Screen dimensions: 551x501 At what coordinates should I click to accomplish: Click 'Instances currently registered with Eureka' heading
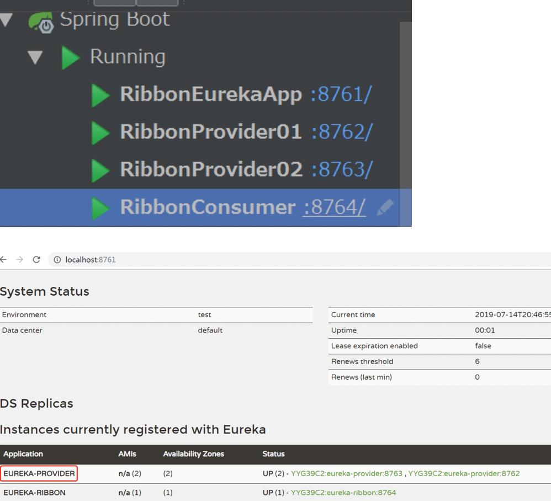click(x=133, y=429)
